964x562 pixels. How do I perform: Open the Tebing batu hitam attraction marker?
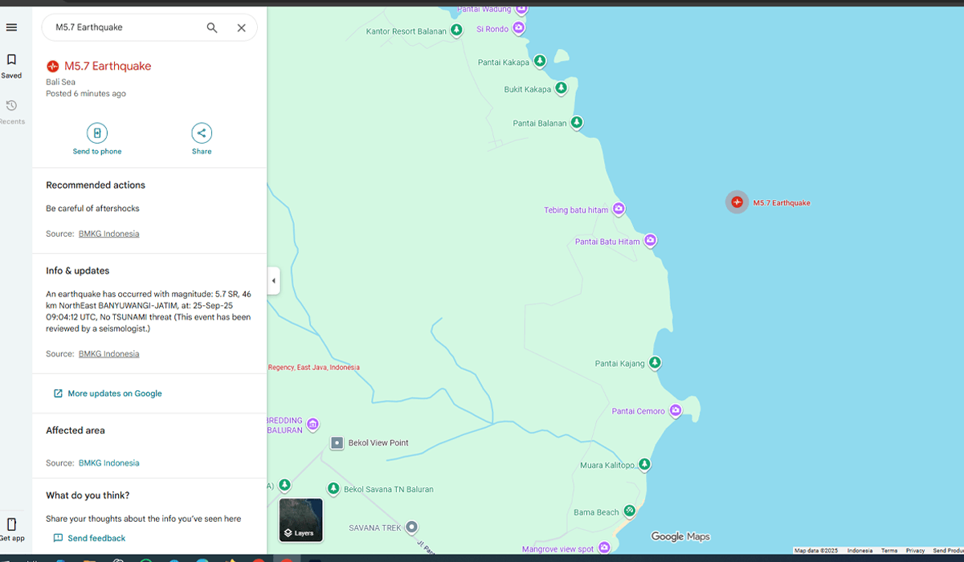tap(619, 209)
